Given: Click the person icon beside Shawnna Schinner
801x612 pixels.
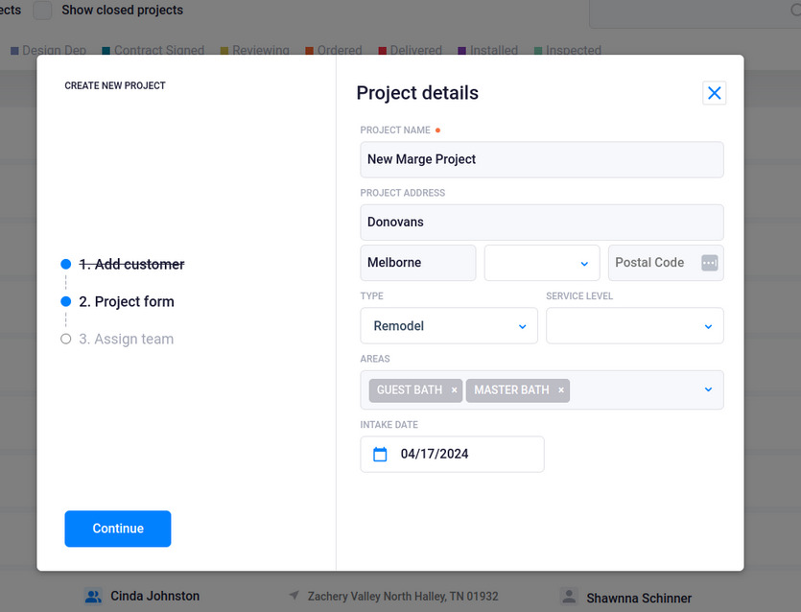Looking at the screenshot, I should [x=569, y=596].
